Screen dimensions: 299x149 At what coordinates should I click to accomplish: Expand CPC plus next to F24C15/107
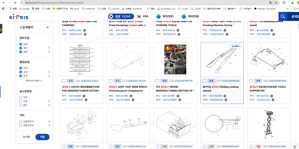pos(227,34)
